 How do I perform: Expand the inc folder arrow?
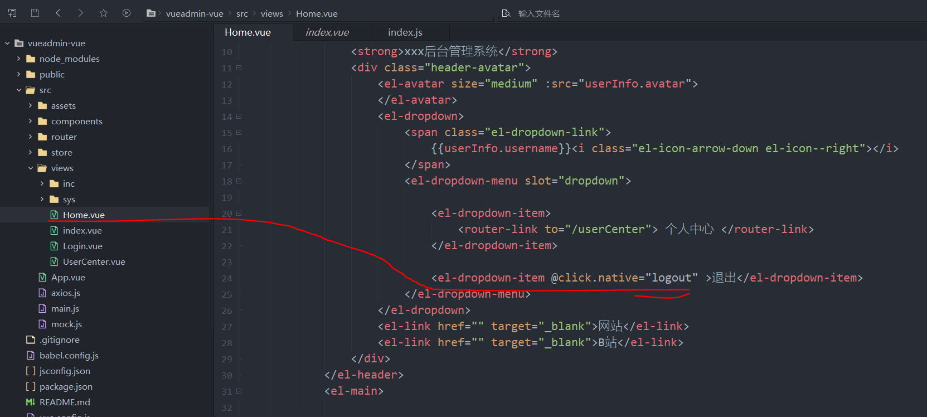[42, 183]
